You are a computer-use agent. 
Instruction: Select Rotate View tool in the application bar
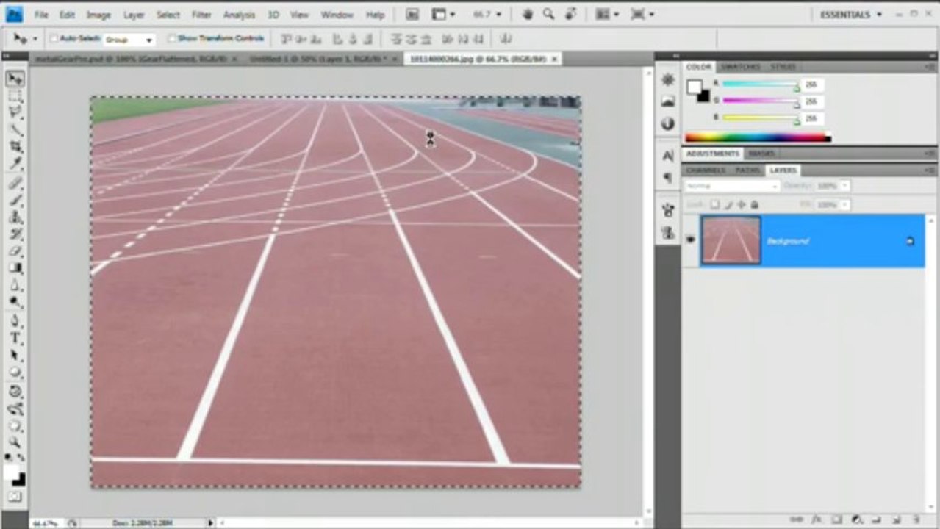click(x=570, y=14)
